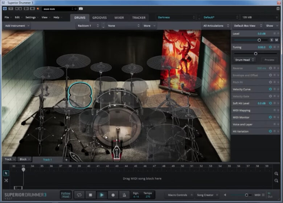Open the Level section menu icon
Viewport: 283px width, 203px height.
tap(274, 34)
